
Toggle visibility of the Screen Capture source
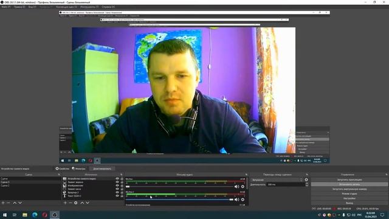tap(117, 182)
